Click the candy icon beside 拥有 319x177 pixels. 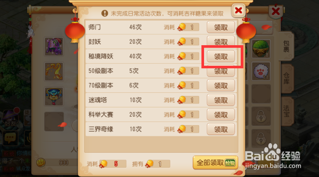click(x=149, y=164)
